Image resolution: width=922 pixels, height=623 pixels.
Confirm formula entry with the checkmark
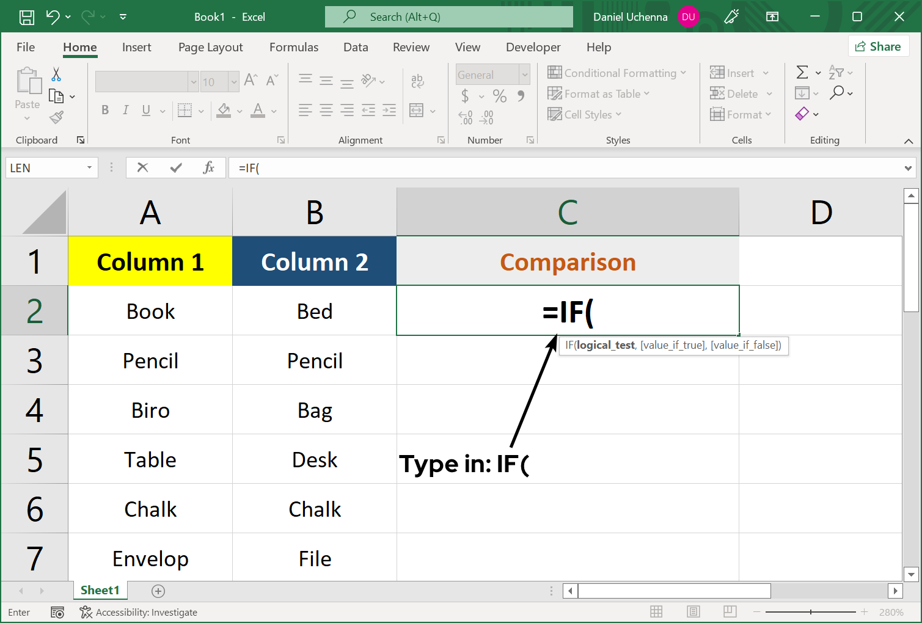[176, 167]
